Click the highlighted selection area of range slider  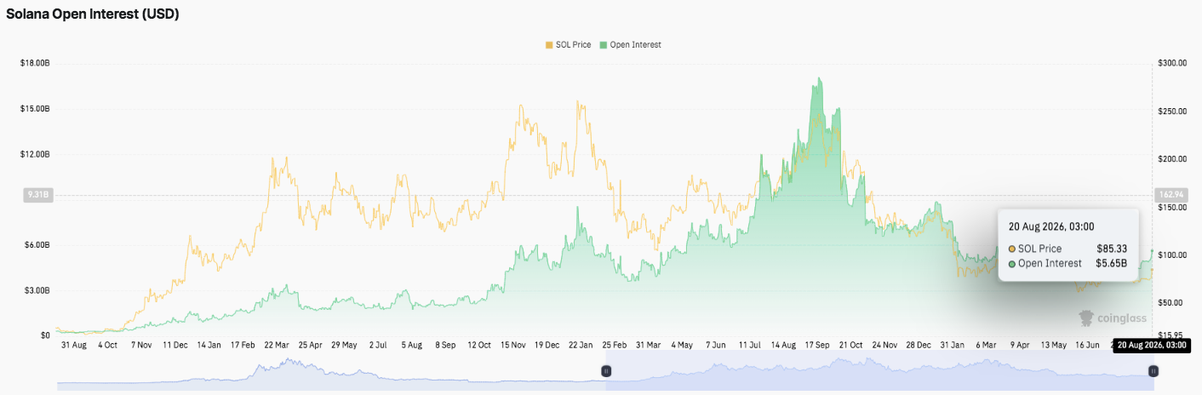pyautogui.click(x=879, y=373)
